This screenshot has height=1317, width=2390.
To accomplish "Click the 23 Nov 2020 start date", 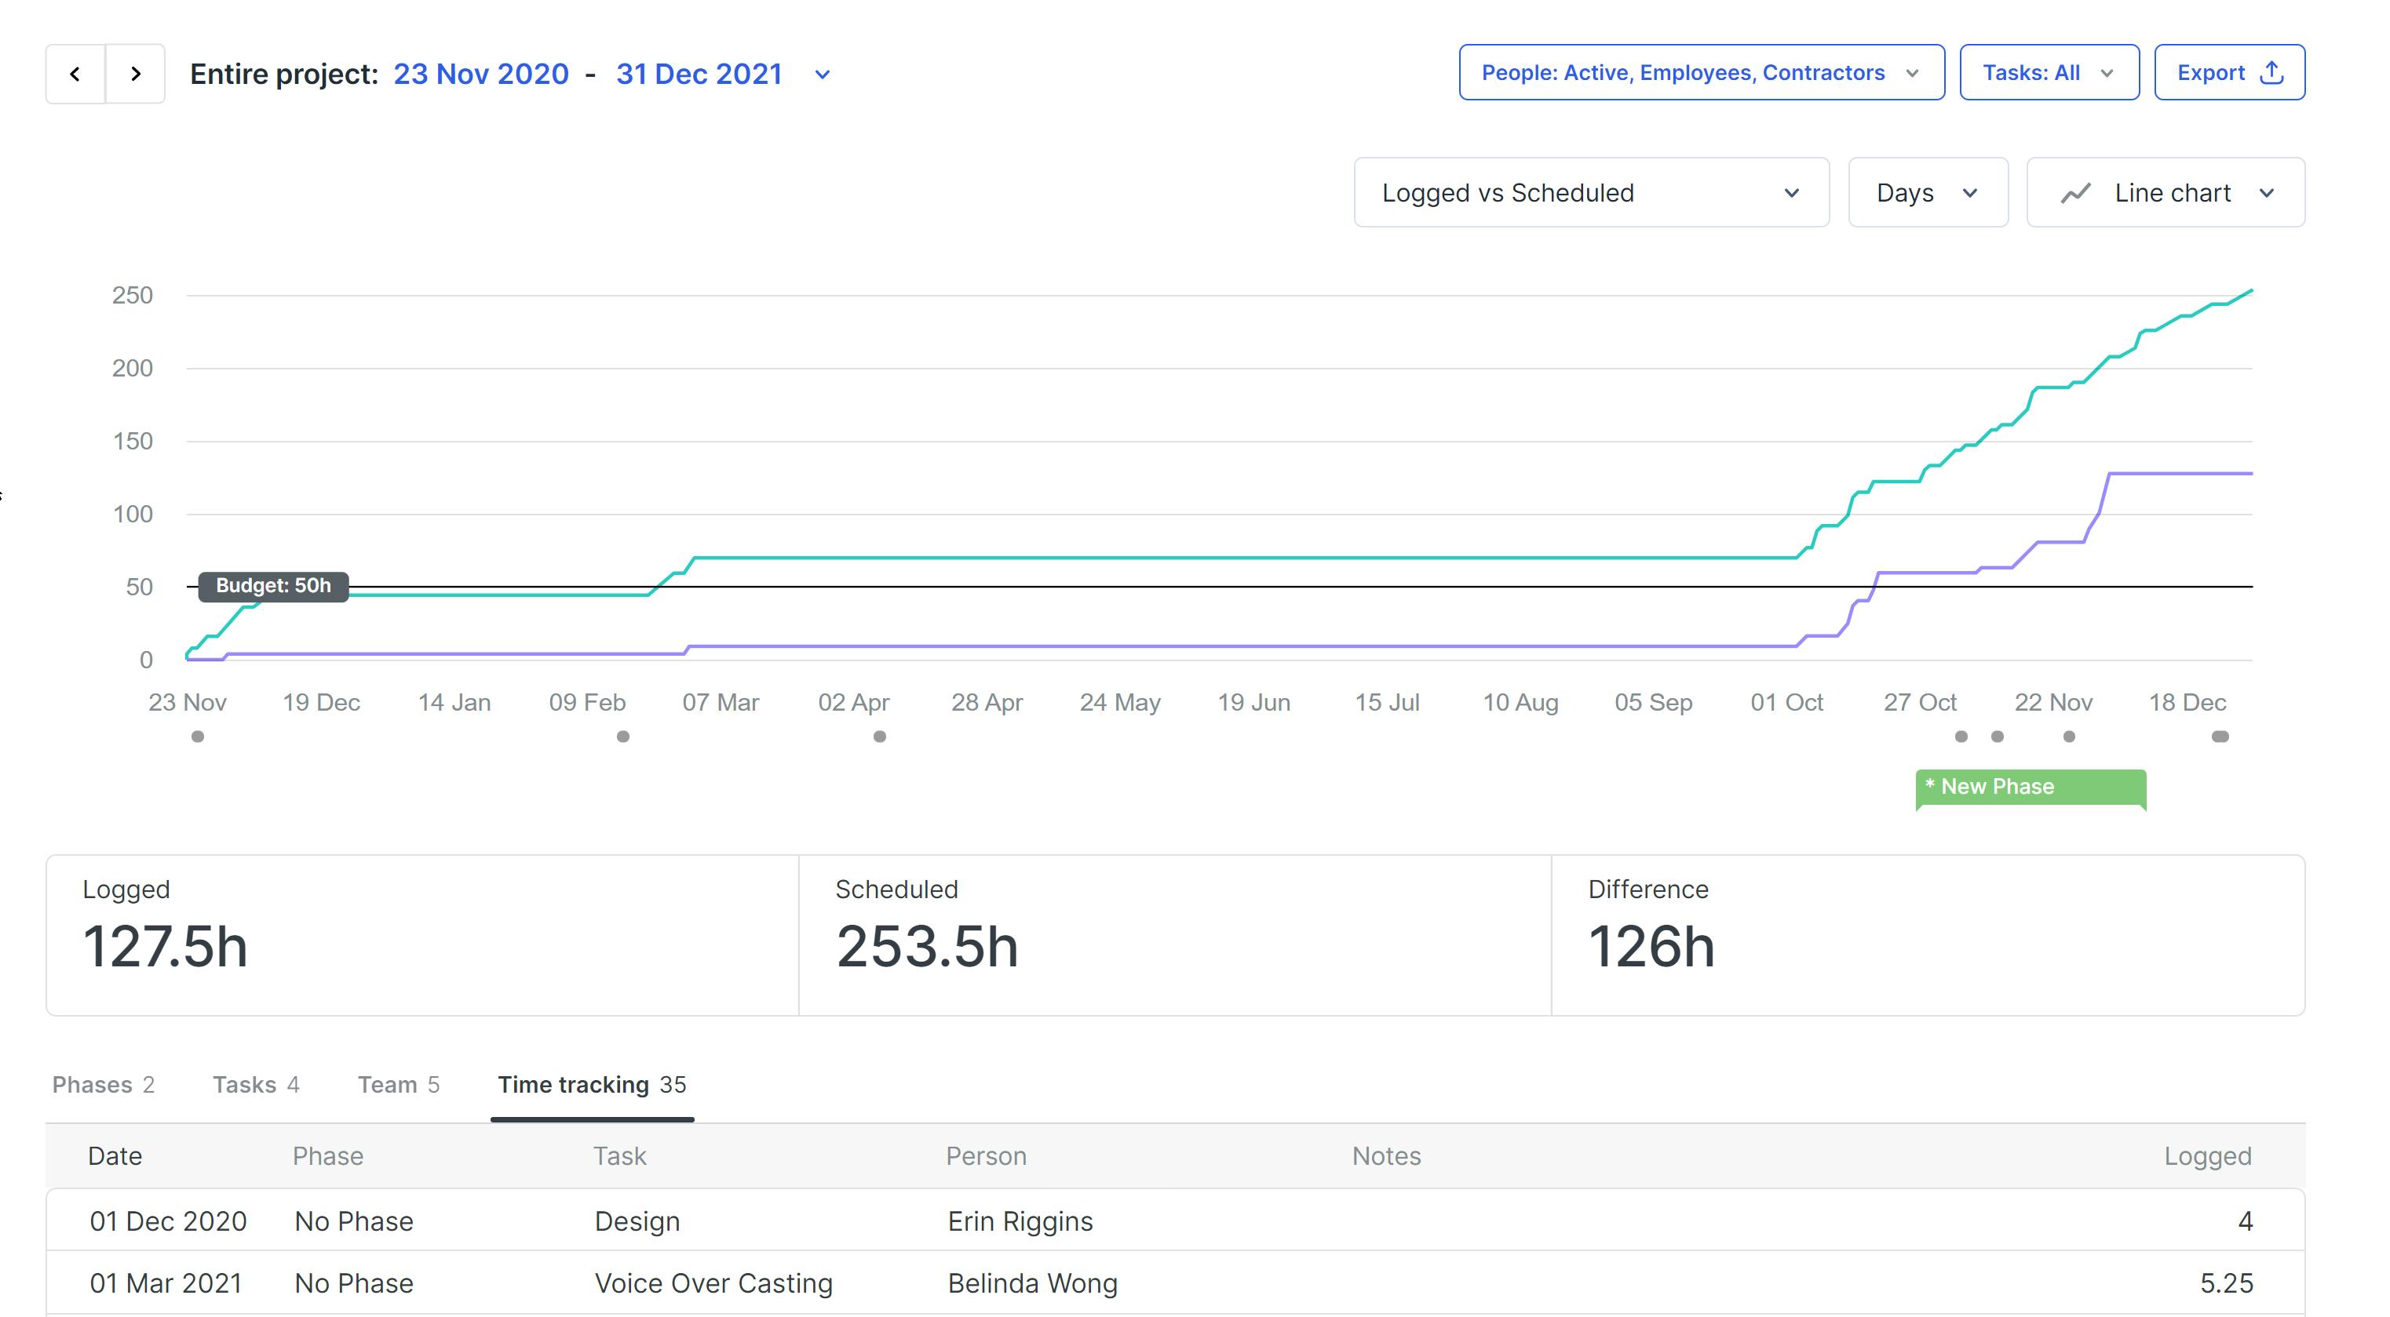I will [480, 75].
